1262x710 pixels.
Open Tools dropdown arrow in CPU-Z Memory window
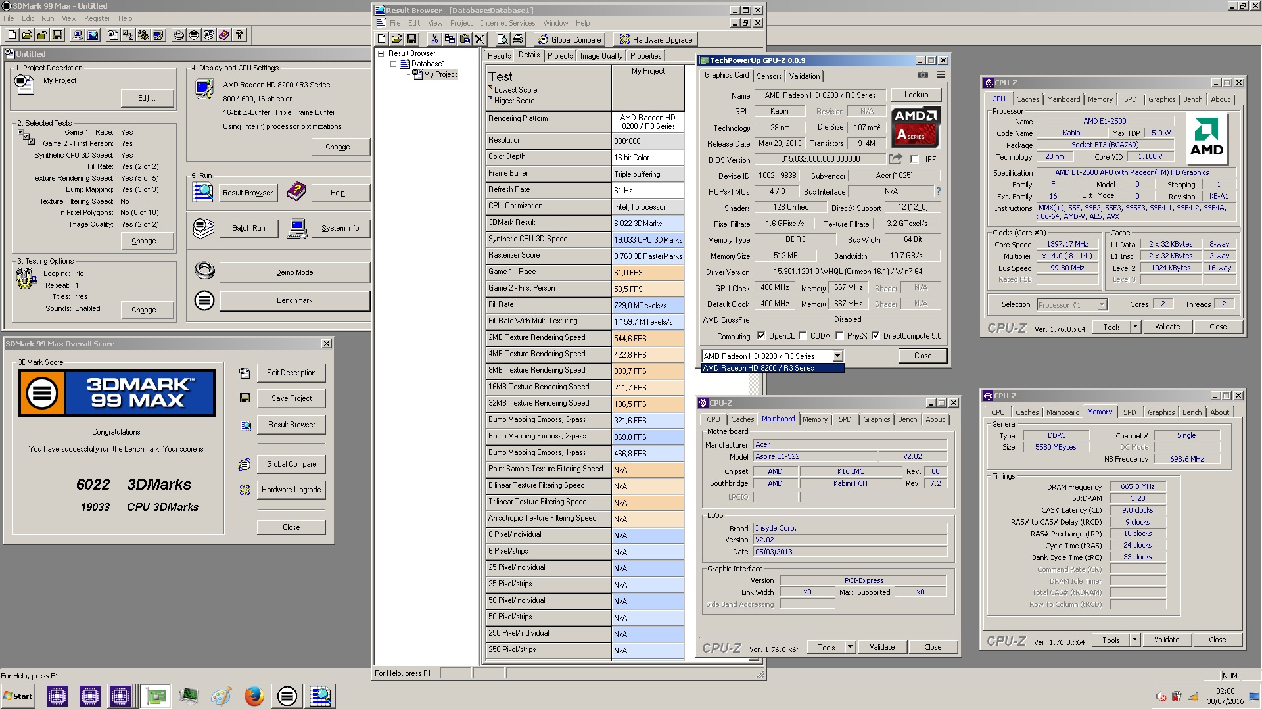click(1134, 640)
